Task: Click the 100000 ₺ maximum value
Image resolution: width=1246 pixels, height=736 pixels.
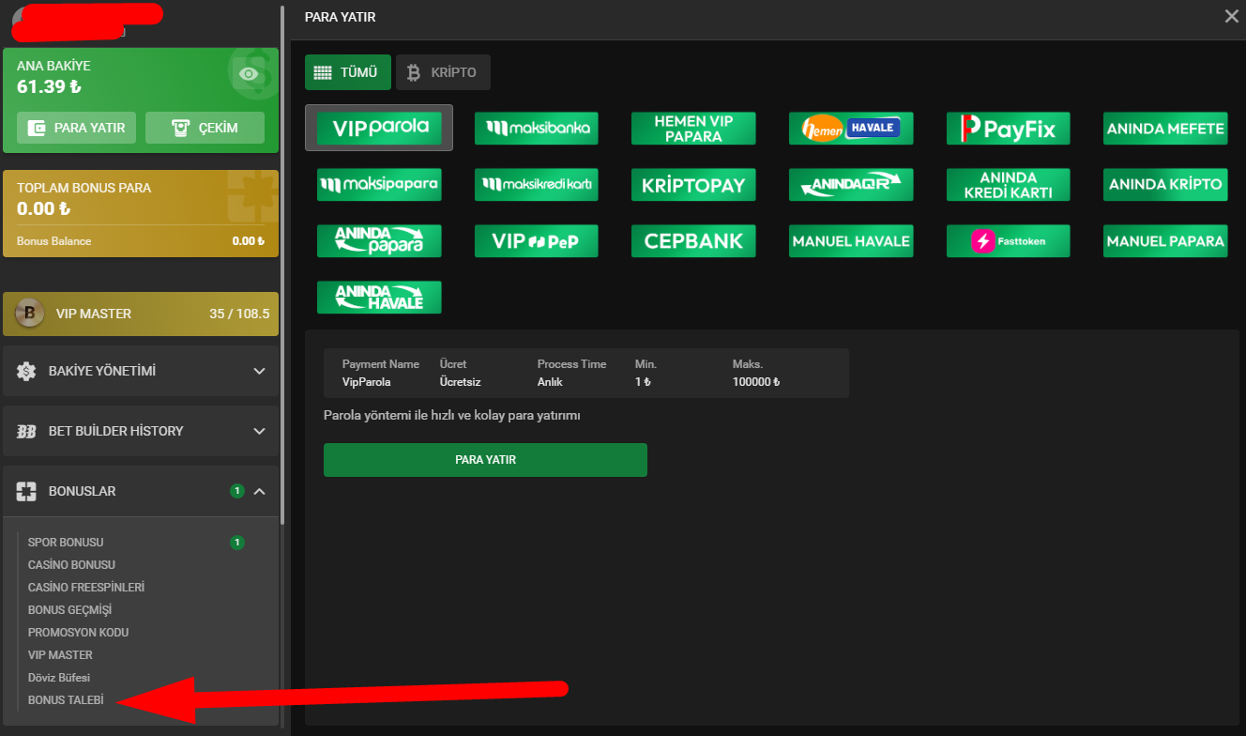Action: point(756,382)
